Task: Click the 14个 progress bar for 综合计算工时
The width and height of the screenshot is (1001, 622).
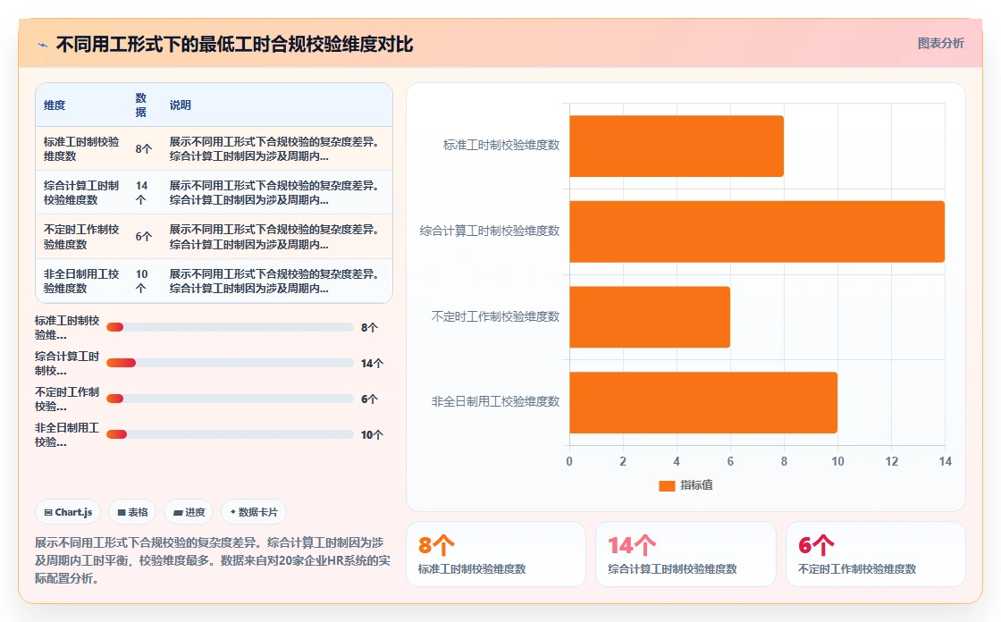Action: pyautogui.click(x=230, y=363)
